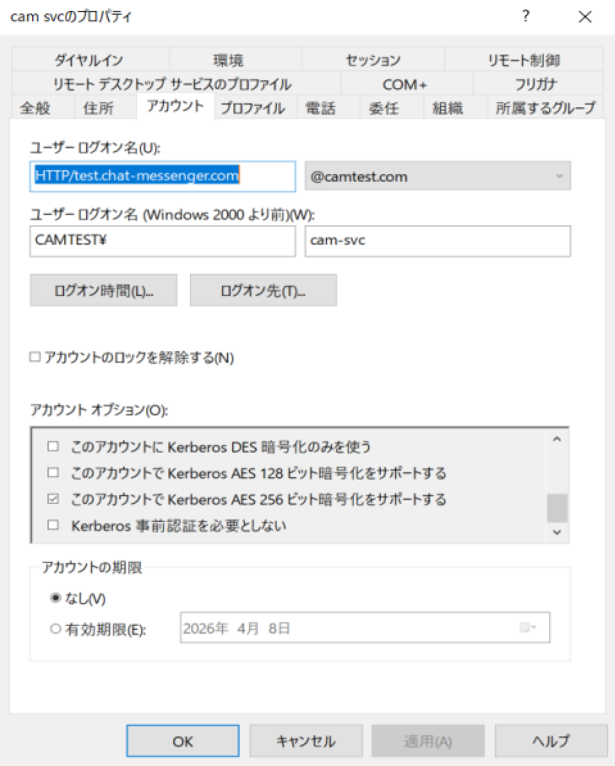
Task: Click the help question mark icon in title bar
Action: [x=526, y=17]
